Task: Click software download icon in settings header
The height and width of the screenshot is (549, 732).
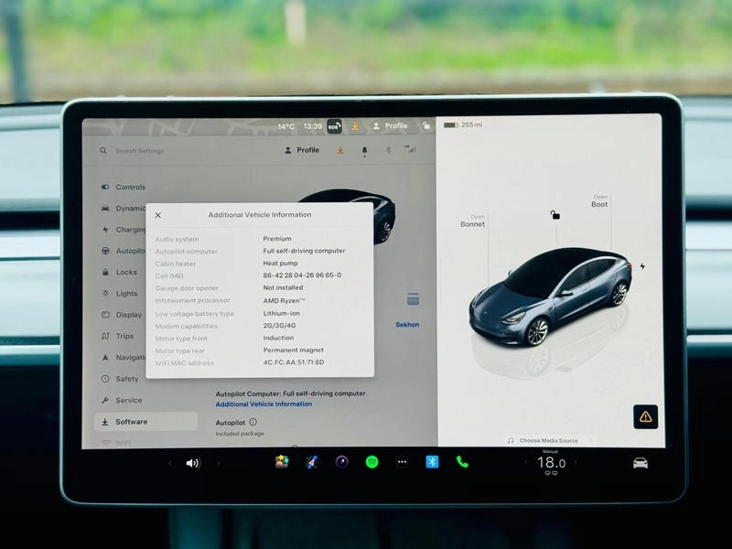Action: pyautogui.click(x=340, y=150)
